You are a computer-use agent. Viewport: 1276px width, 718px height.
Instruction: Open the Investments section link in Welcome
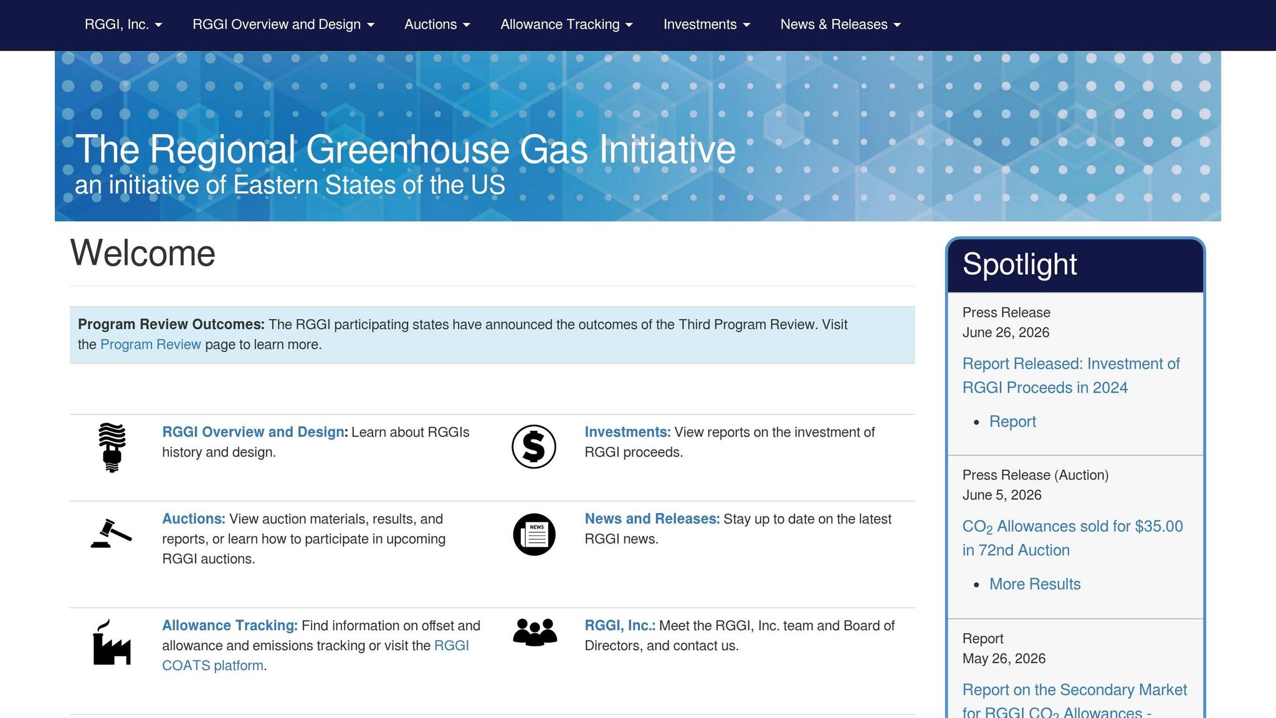click(627, 433)
